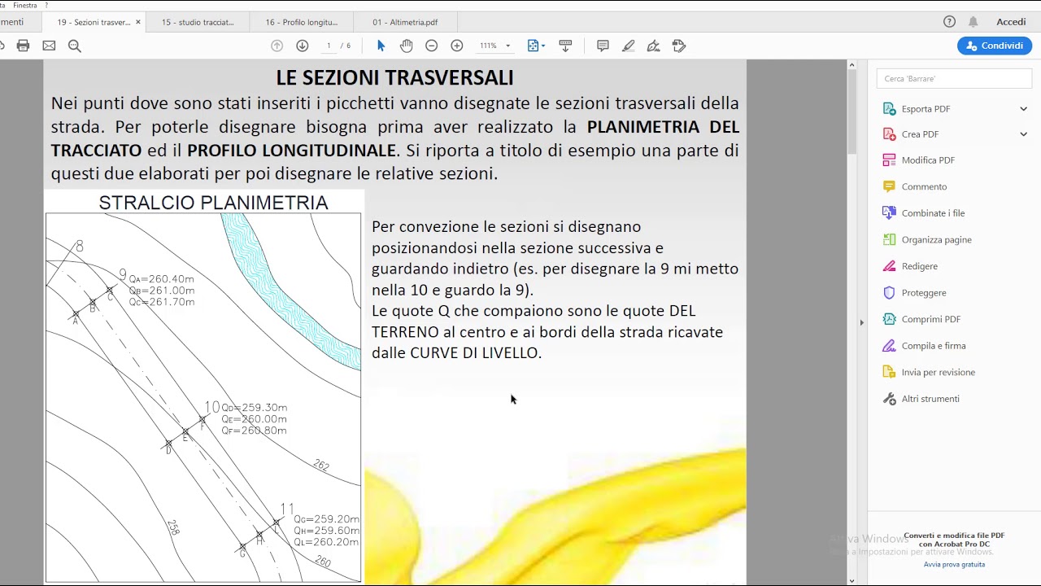
Task: Select the 19 - Sezioni trasver... tab
Action: [94, 22]
